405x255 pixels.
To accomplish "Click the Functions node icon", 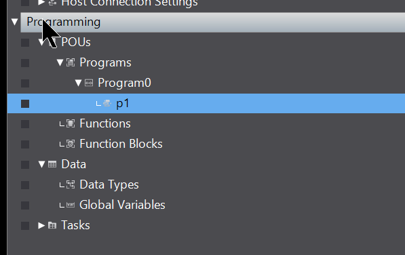I will pos(71,123).
